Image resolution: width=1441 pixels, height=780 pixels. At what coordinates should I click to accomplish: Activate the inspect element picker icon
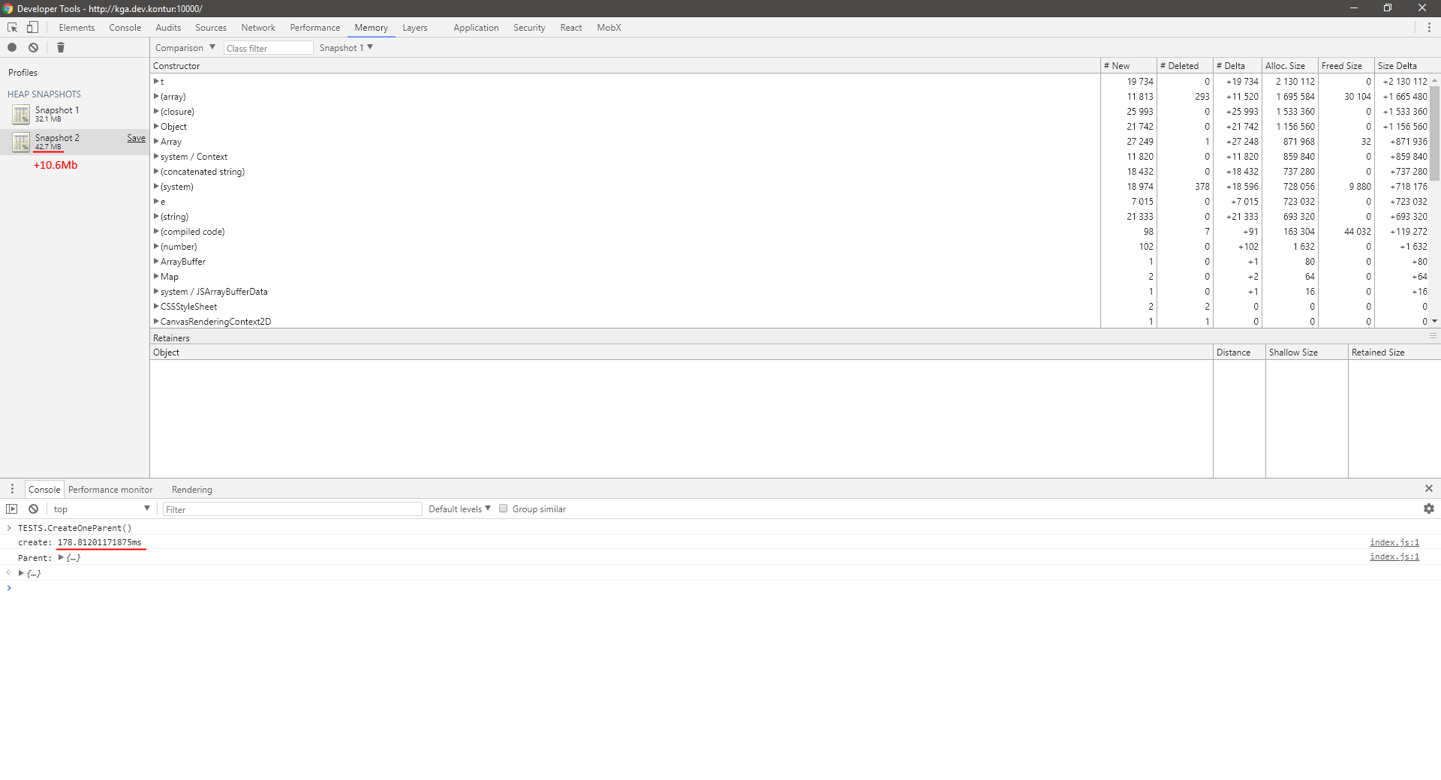coord(13,28)
